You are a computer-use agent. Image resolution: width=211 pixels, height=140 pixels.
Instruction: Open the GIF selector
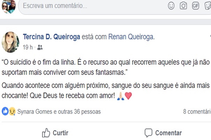pos(196,6)
